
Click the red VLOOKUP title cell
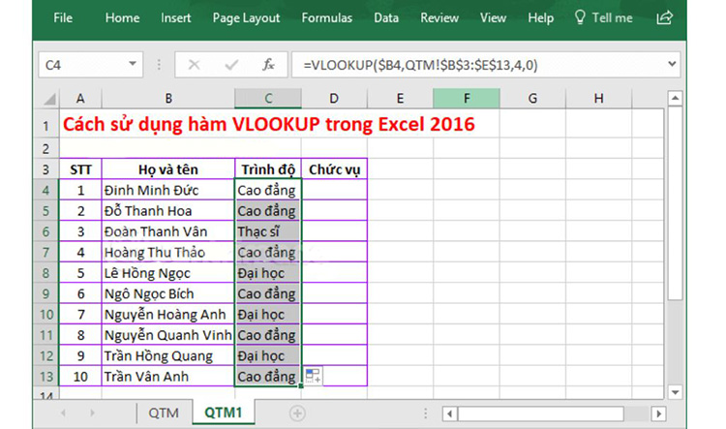pos(268,124)
